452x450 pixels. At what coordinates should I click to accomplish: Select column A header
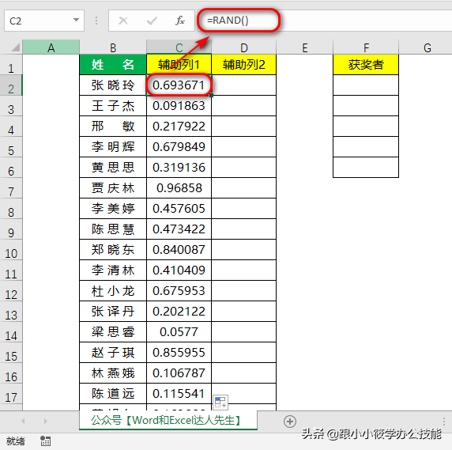pyautogui.click(x=51, y=47)
